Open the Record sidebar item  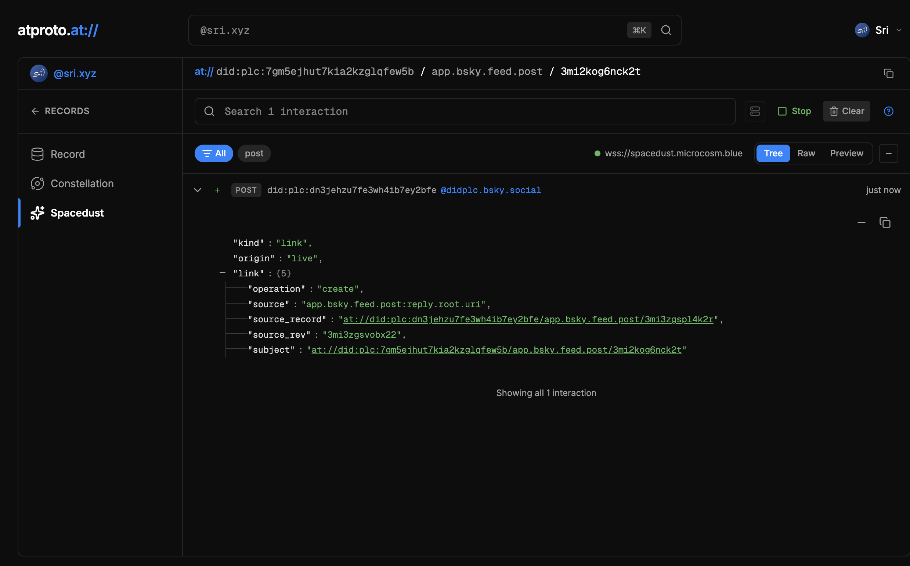[x=68, y=154]
